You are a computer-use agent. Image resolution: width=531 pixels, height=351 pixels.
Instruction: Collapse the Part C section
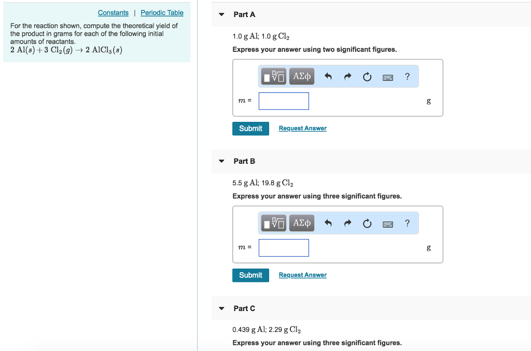click(221, 308)
